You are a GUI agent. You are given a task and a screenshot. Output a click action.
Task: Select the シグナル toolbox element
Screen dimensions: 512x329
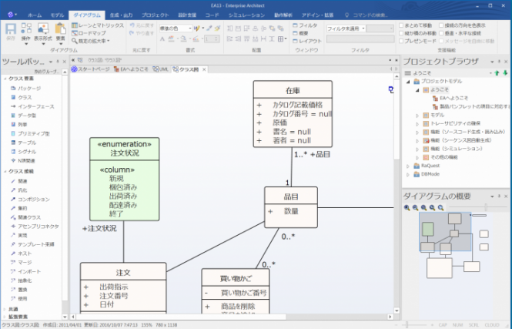27,151
